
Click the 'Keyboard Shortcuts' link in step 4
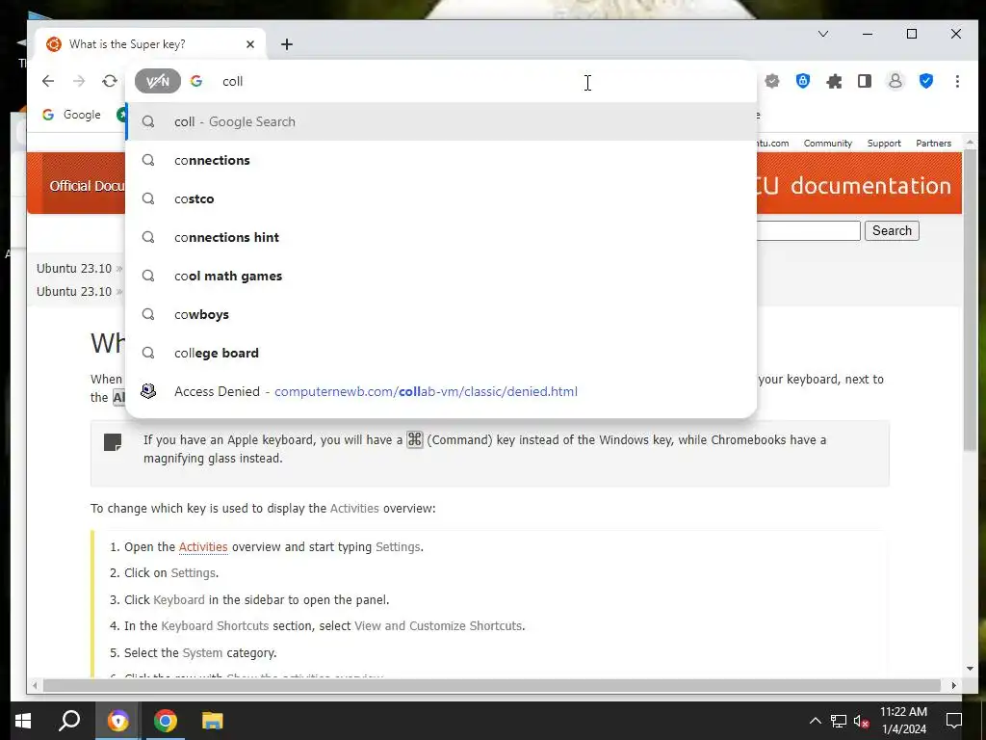215,625
